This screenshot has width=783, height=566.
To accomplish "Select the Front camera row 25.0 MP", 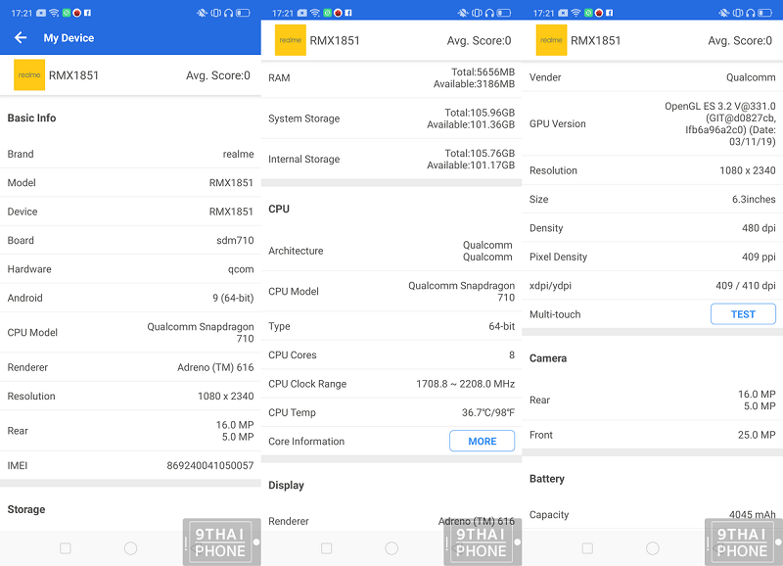I will coord(652,435).
